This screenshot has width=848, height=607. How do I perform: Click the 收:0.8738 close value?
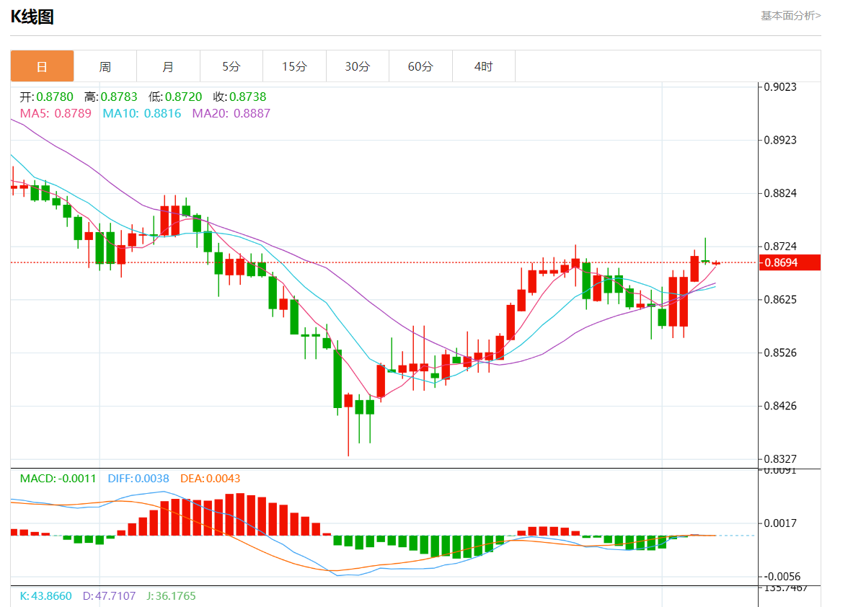tap(239, 97)
